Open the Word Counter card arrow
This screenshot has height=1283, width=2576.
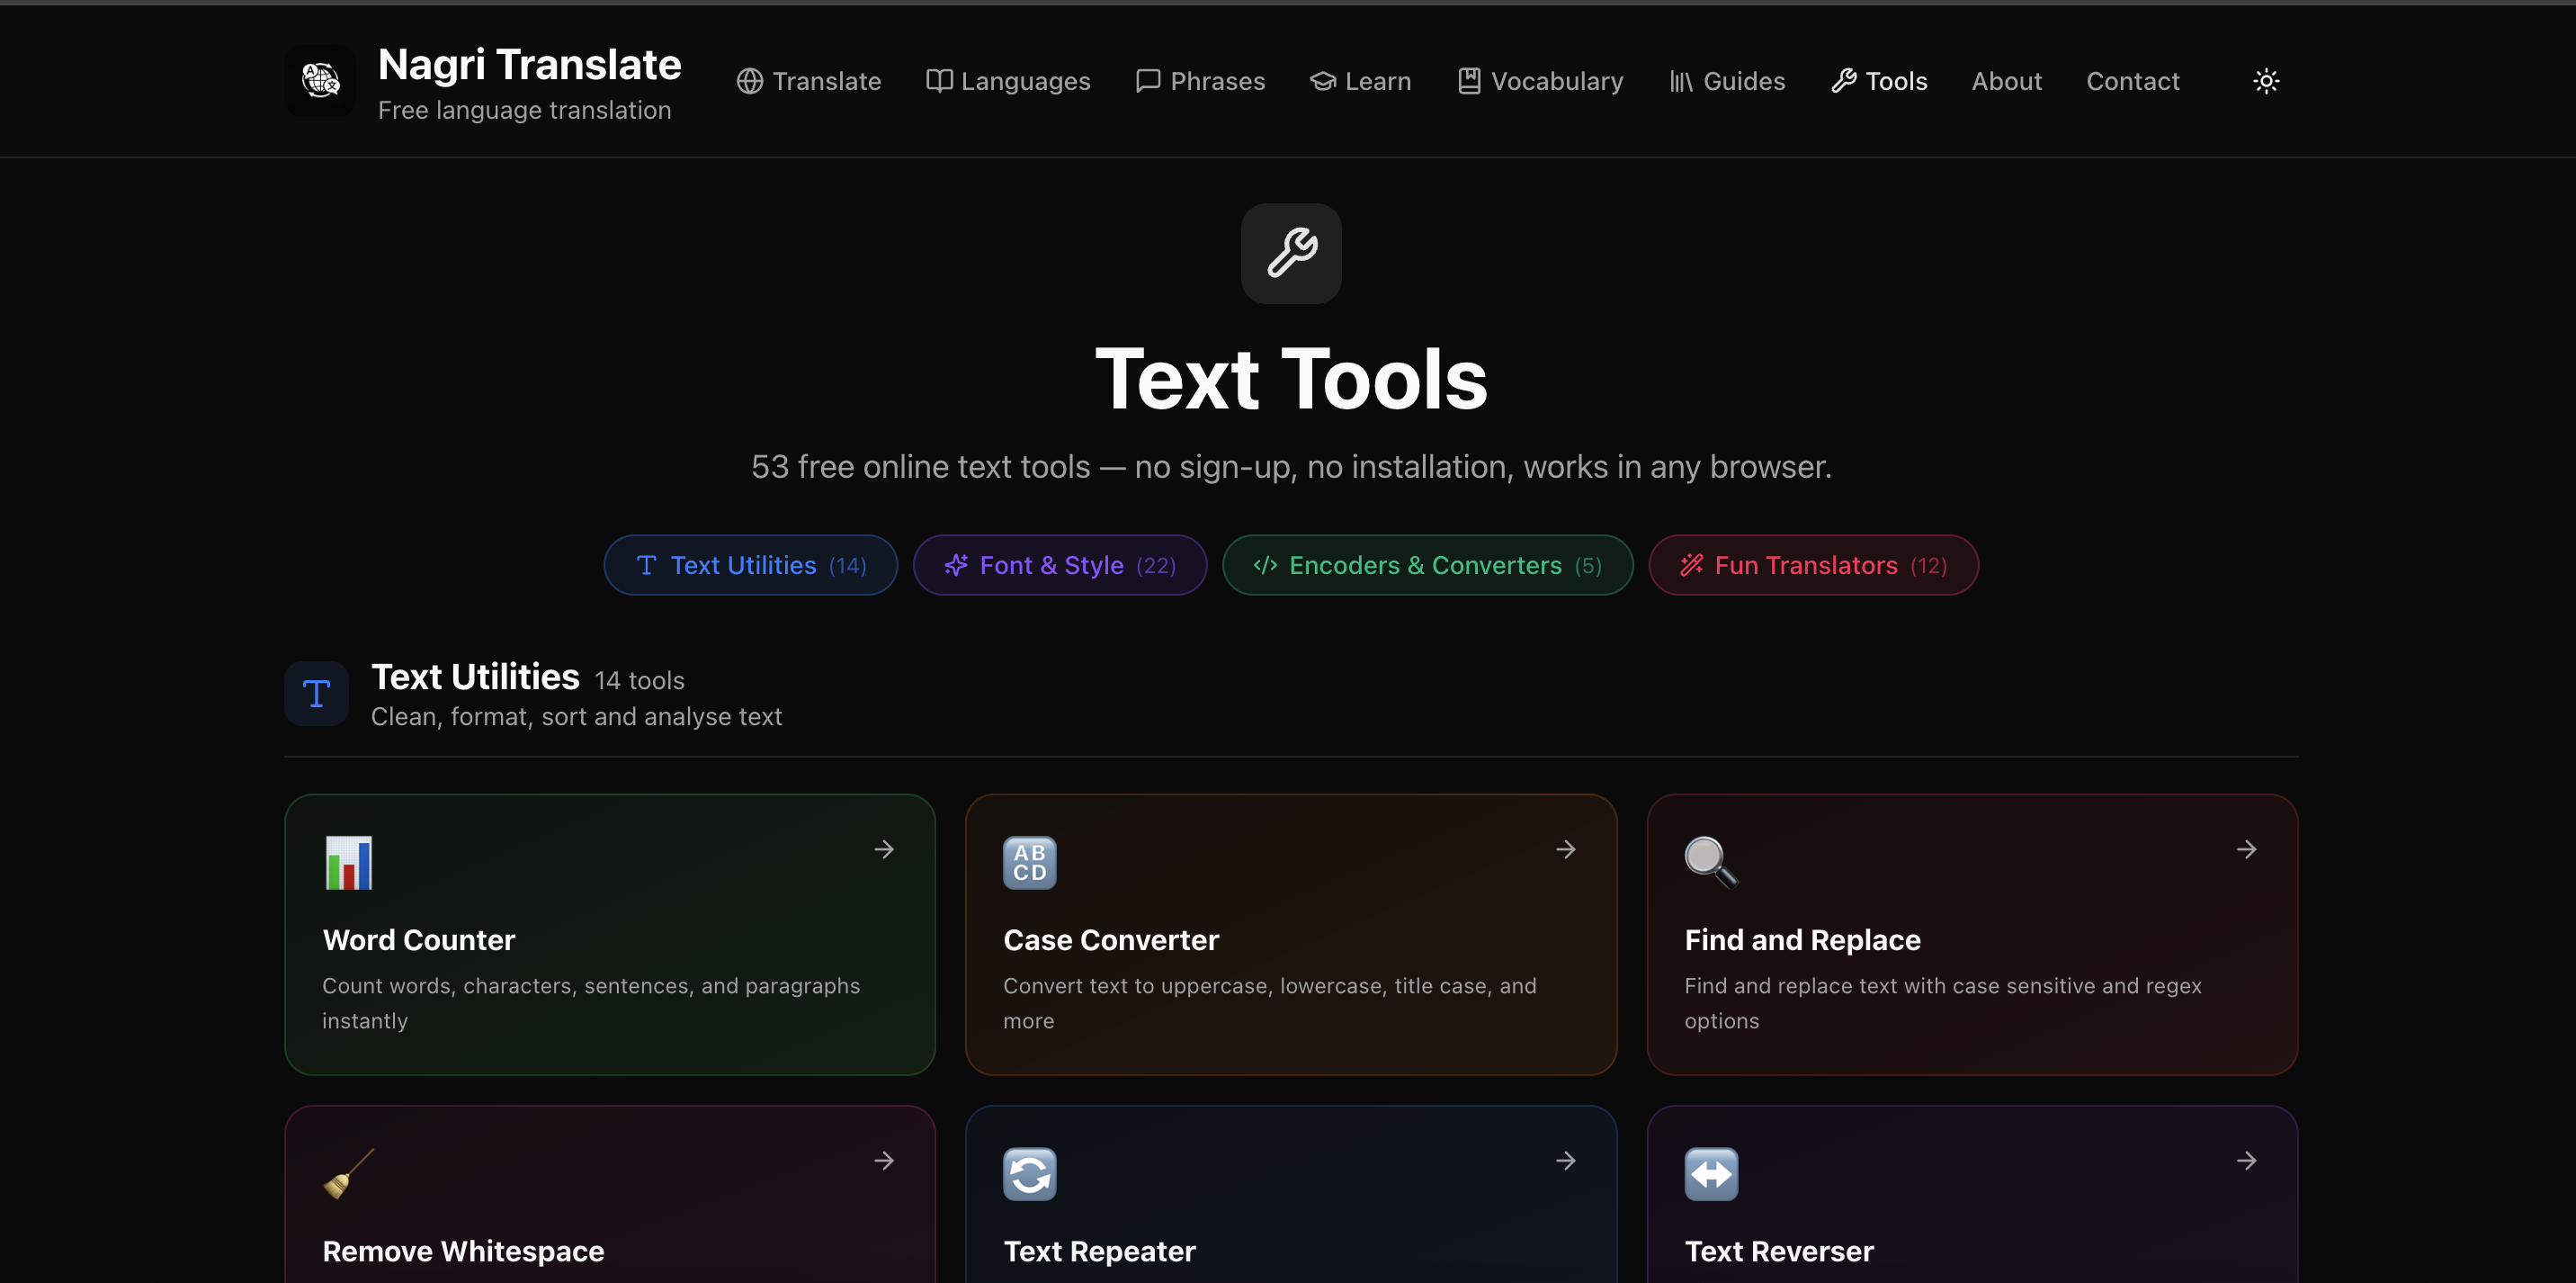pos(884,849)
